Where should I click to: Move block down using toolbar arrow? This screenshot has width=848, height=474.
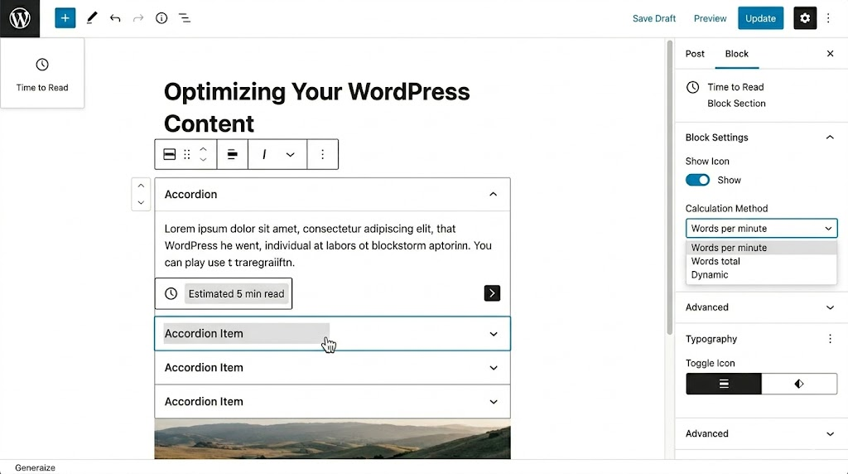coord(204,160)
